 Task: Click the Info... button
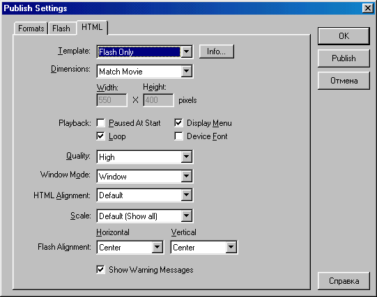[217, 51]
